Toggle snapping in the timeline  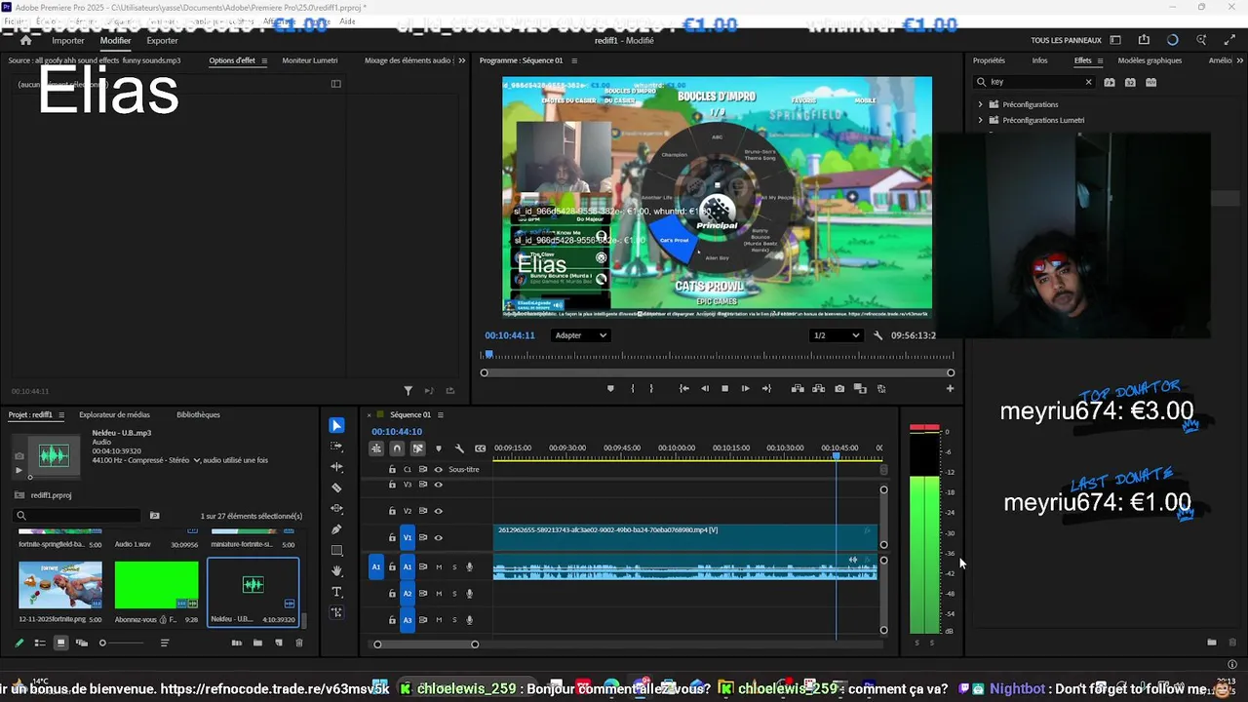(x=397, y=448)
